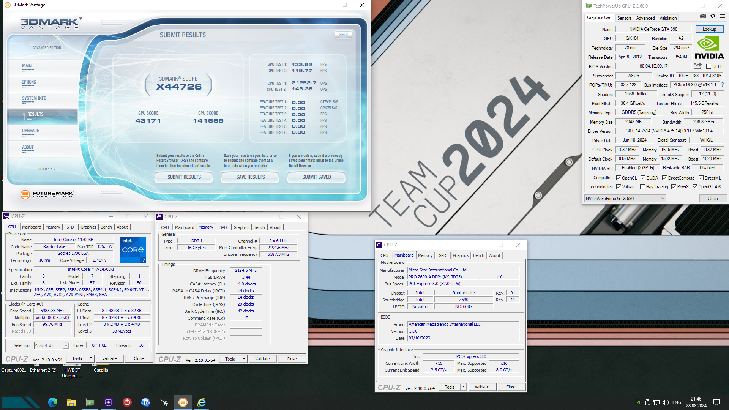This screenshot has width=729, height=410.
Task: Enable the Ray Tracing checkbox
Action: 643,187
